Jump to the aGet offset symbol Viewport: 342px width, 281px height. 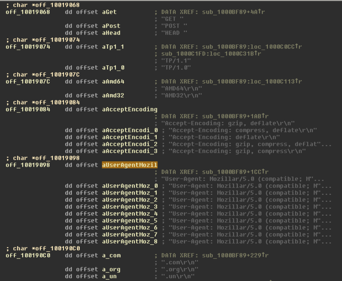point(109,12)
